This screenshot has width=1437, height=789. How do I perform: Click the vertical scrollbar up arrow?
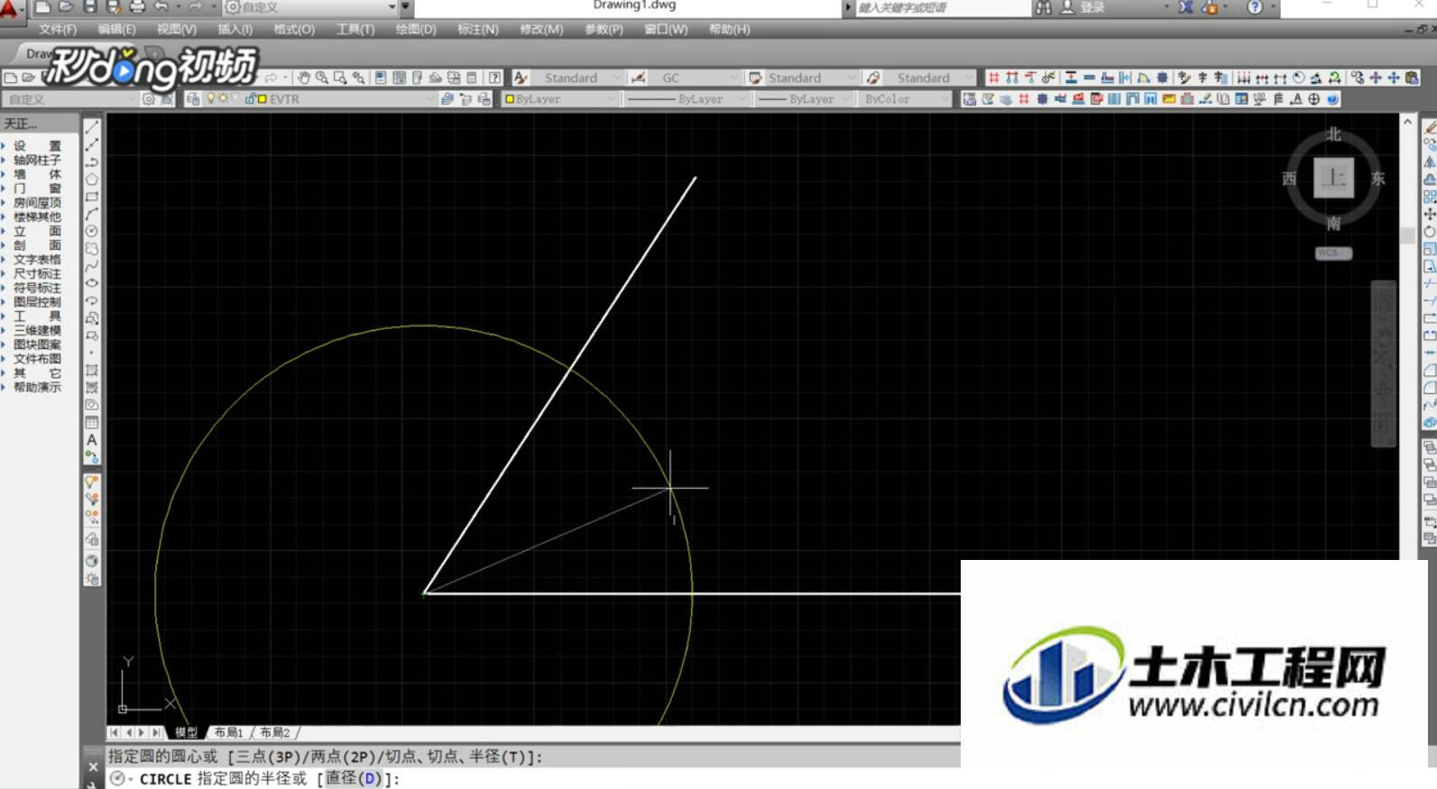pos(1407,121)
